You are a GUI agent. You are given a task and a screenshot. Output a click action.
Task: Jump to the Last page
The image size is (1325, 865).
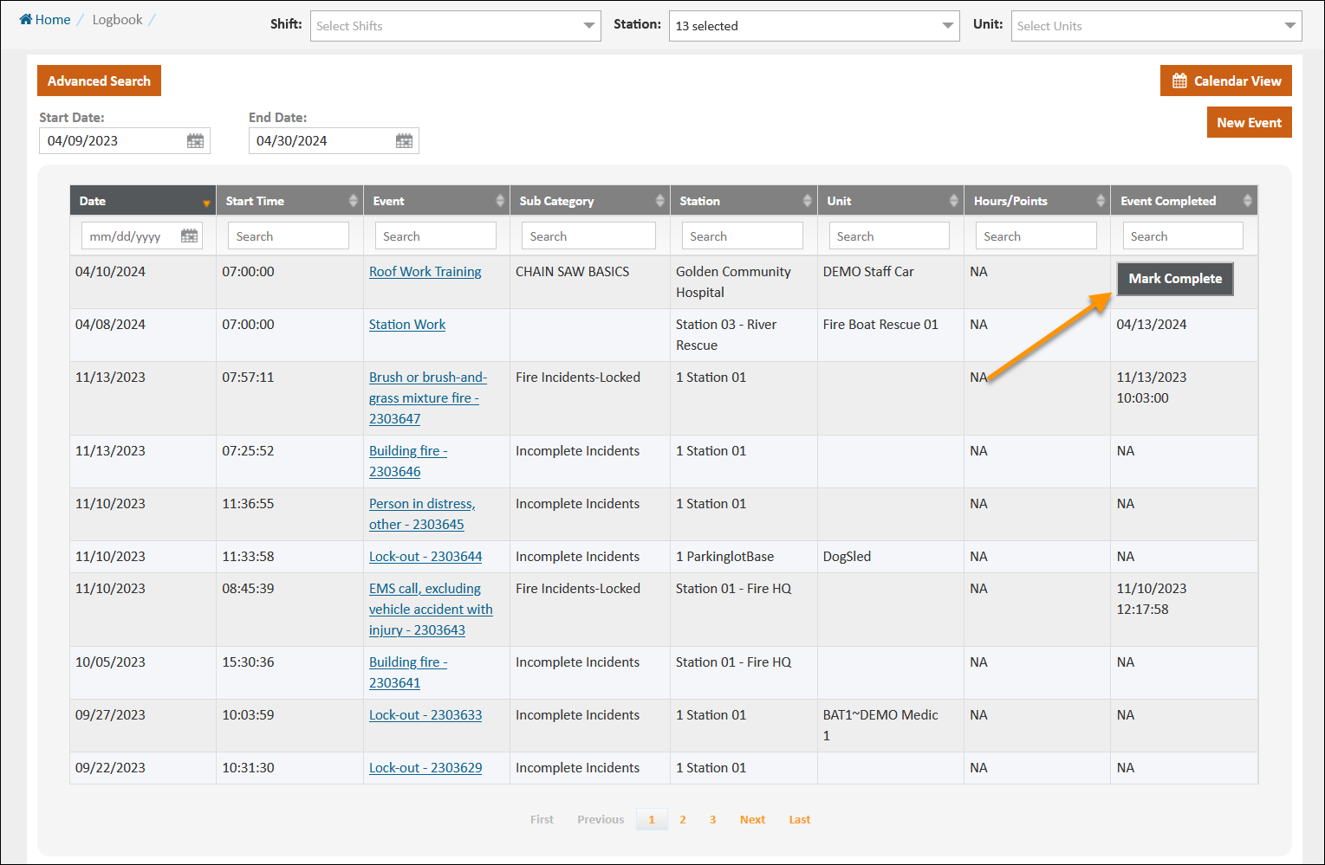[799, 819]
